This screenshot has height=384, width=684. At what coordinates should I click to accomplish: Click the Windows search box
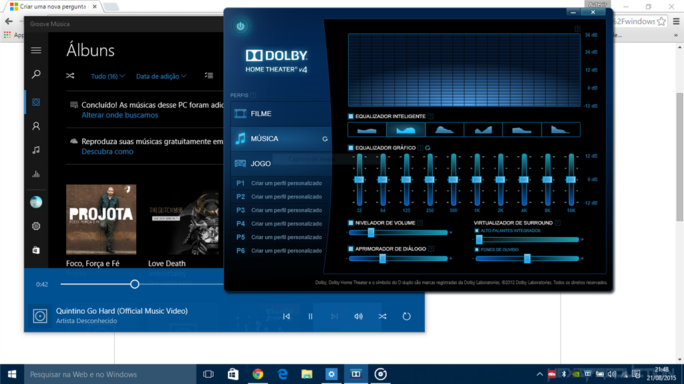(110, 375)
